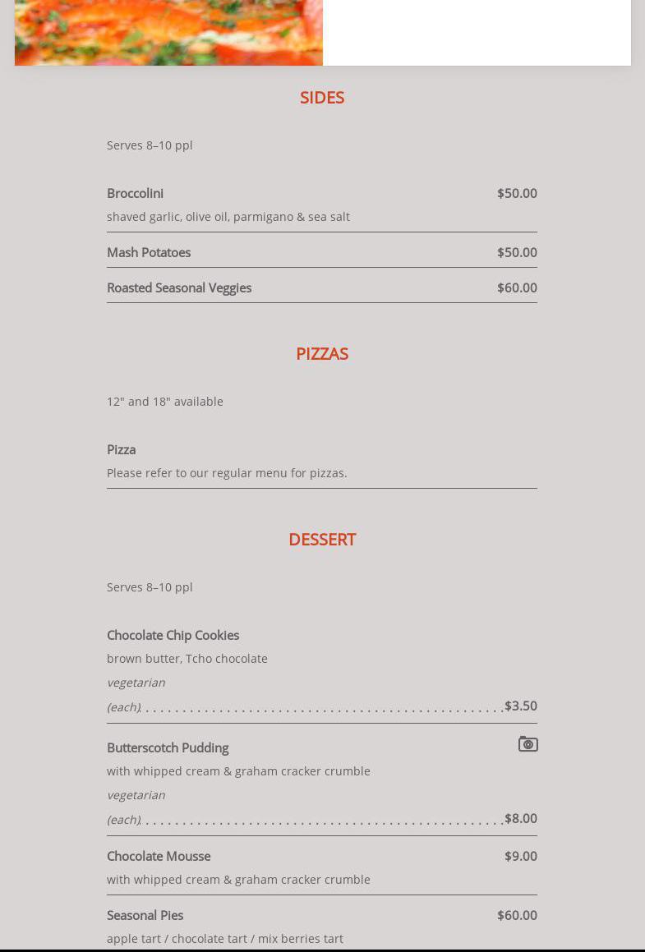
Task: Select the $8.00 pudding price
Action: tap(521, 819)
